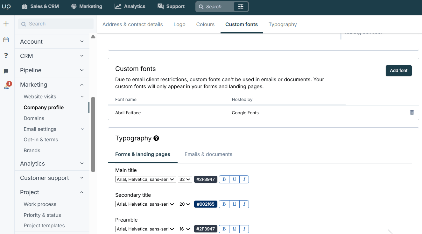The height and width of the screenshot is (234, 422).
Task: Toggle italic for Main title
Action: [244, 179]
